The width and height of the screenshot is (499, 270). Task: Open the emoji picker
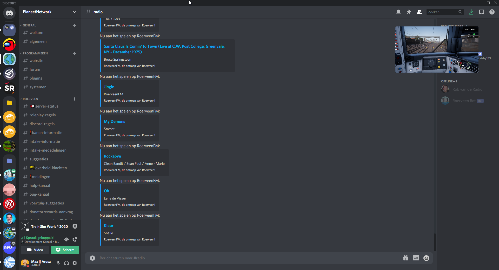[x=426, y=258]
